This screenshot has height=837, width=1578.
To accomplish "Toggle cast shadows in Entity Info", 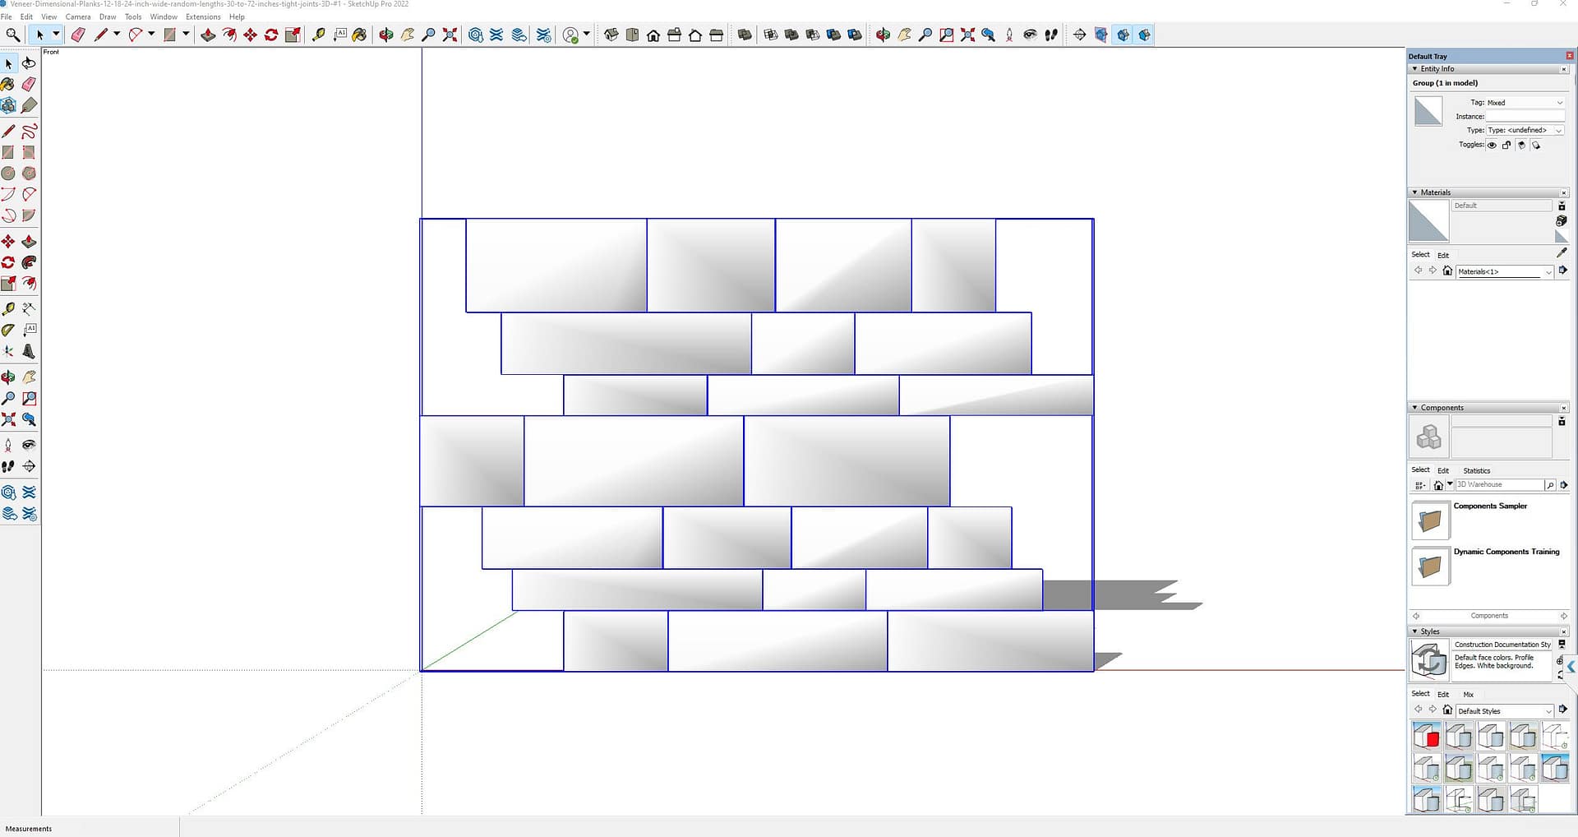I will (x=1521, y=146).
